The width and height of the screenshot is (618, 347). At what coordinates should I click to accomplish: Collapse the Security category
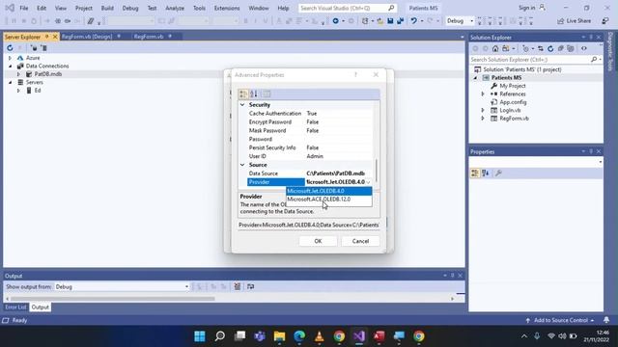[242, 105]
